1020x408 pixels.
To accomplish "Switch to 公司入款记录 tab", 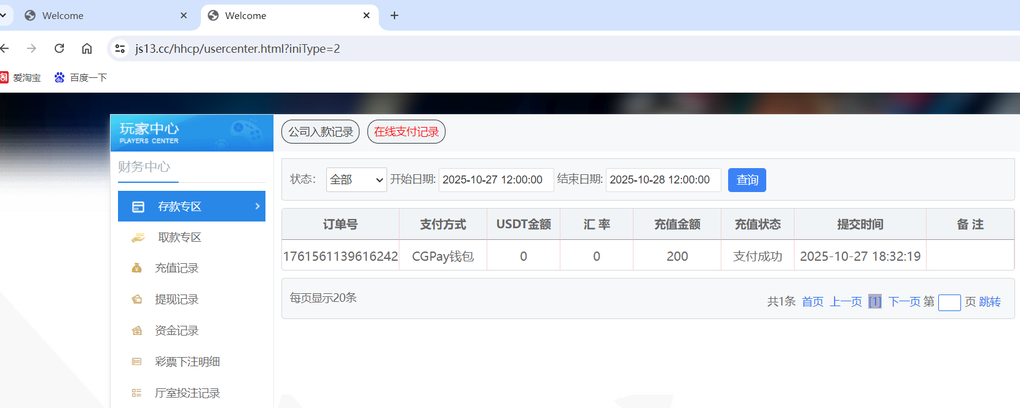I will [x=321, y=131].
